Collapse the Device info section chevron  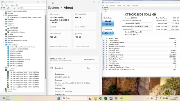click(x=96, y=68)
